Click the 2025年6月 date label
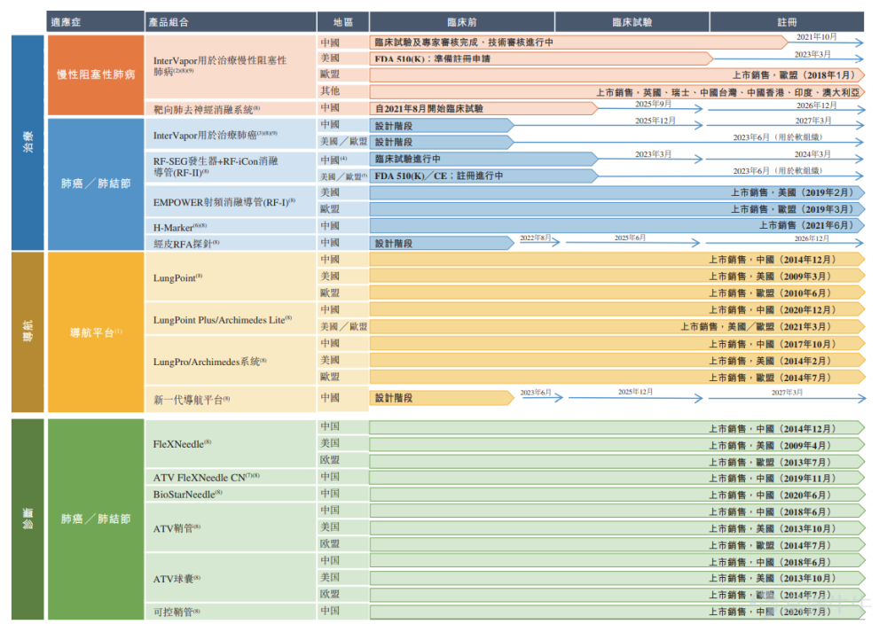The height and width of the screenshot is (632, 887). (x=630, y=238)
